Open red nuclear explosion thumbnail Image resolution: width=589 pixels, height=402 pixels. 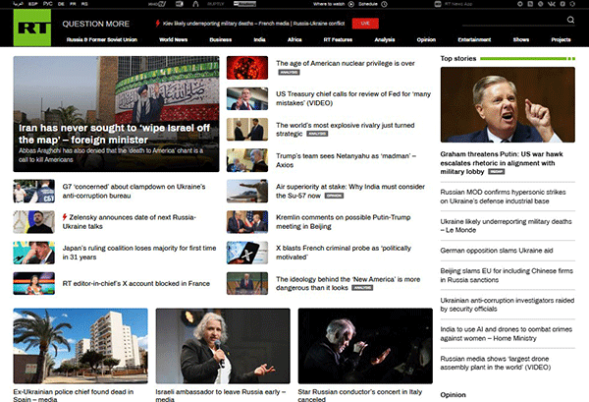tap(247, 68)
